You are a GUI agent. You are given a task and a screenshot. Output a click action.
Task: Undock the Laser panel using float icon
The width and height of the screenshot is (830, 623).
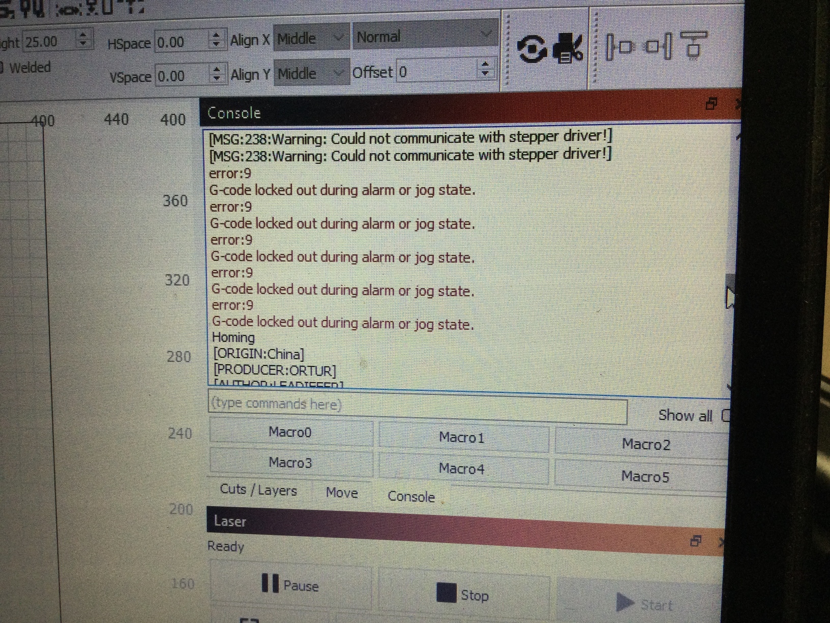(696, 541)
